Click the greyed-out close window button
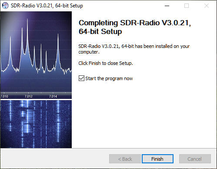This screenshot has height=169, width=217. 207,6
